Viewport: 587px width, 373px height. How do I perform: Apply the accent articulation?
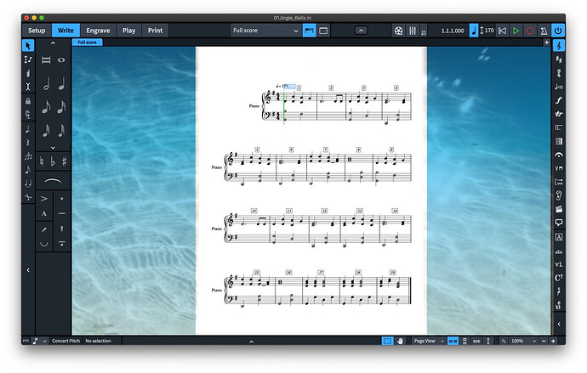44,199
